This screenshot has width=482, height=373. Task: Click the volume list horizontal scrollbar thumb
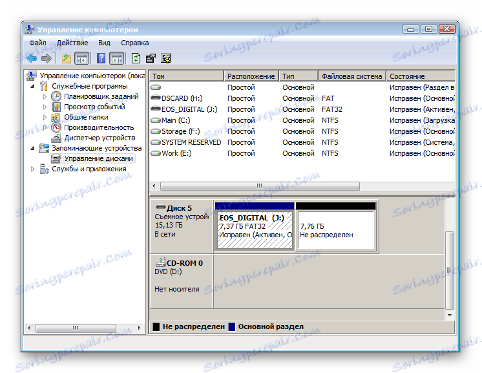pos(260,186)
